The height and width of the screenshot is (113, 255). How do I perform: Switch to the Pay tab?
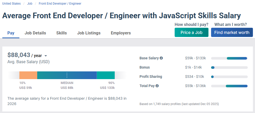(x=11, y=33)
